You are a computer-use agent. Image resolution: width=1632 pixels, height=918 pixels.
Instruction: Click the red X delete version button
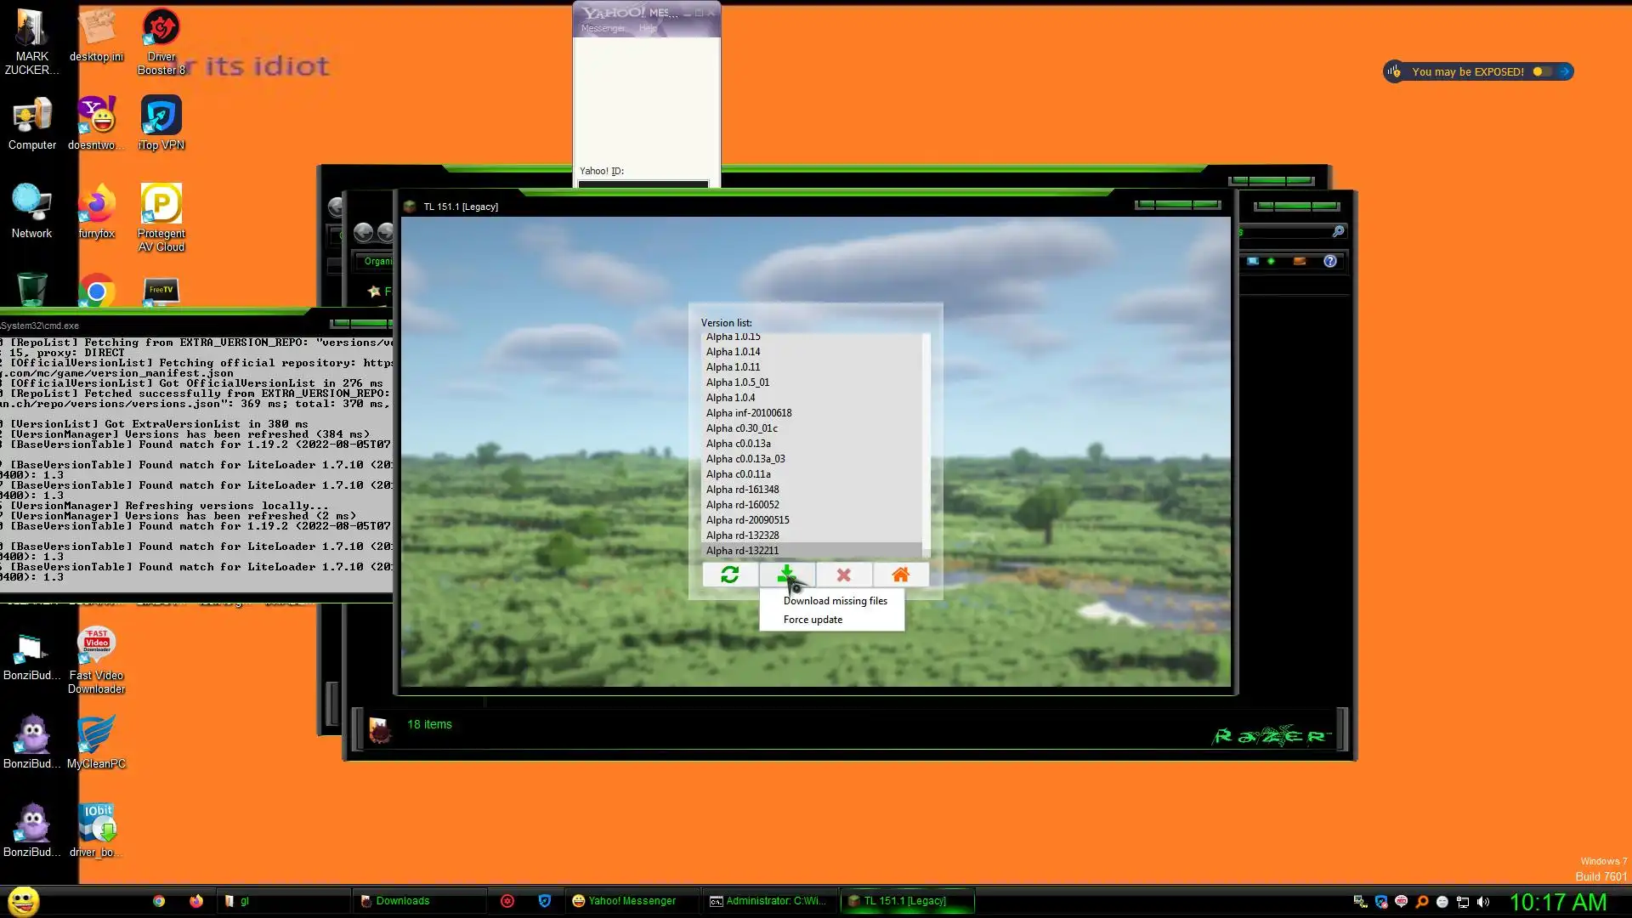tap(843, 575)
